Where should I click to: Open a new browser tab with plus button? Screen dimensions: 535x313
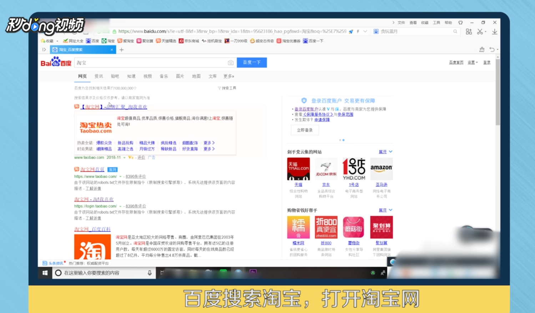[x=121, y=50]
